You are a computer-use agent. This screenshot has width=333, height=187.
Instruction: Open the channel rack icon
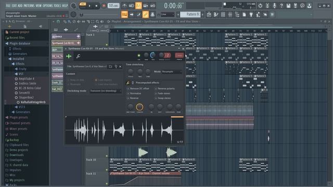pyautogui.click(x=223, y=15)
